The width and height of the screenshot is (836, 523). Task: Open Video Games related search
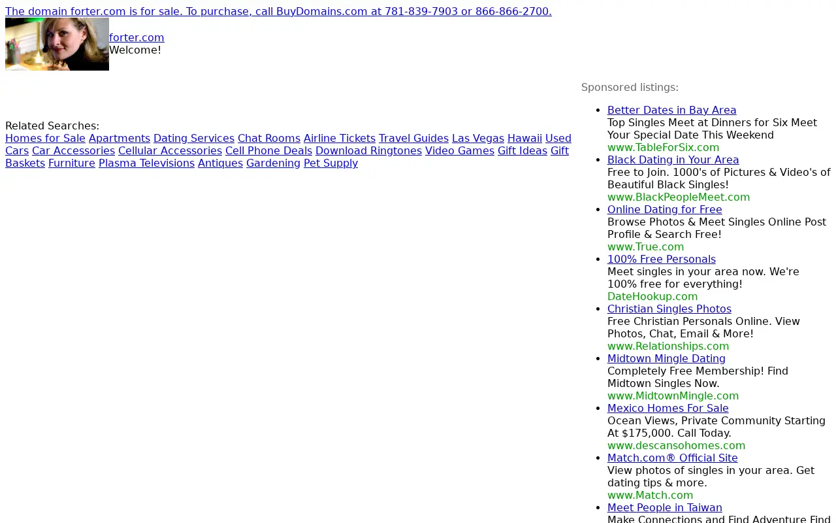click(x=460, y=150)
